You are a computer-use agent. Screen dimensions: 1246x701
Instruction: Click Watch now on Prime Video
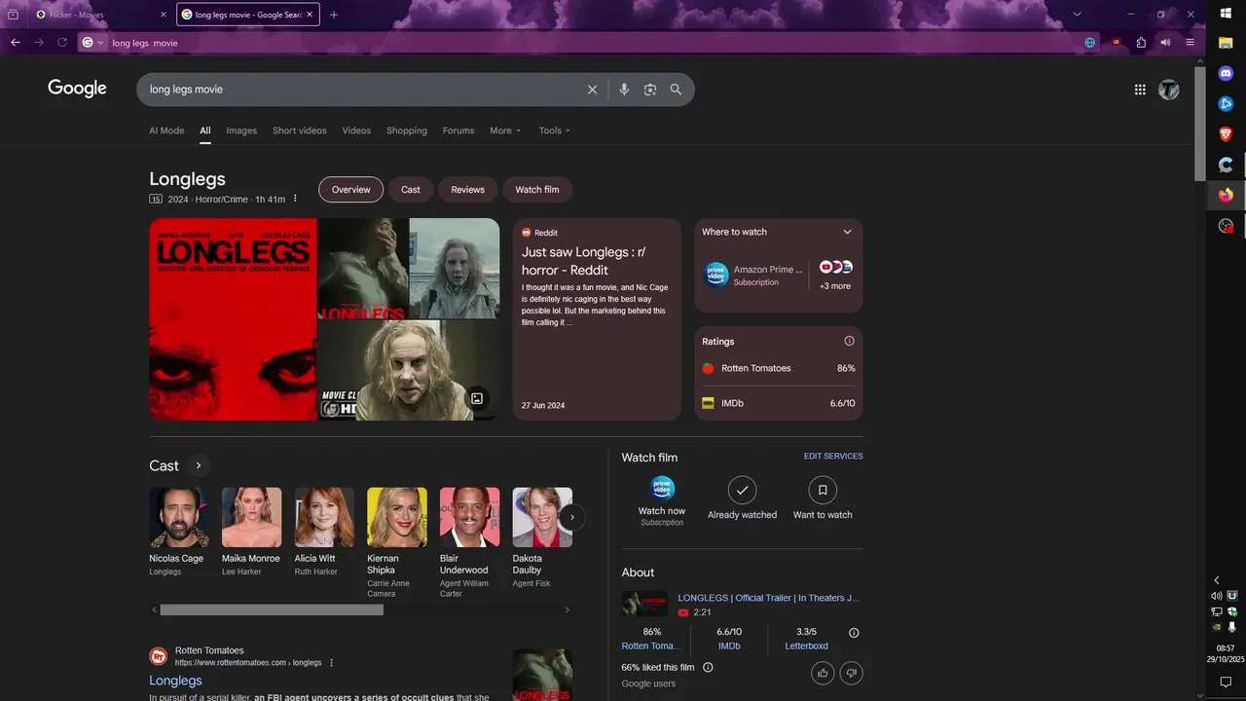coord(662,501)
